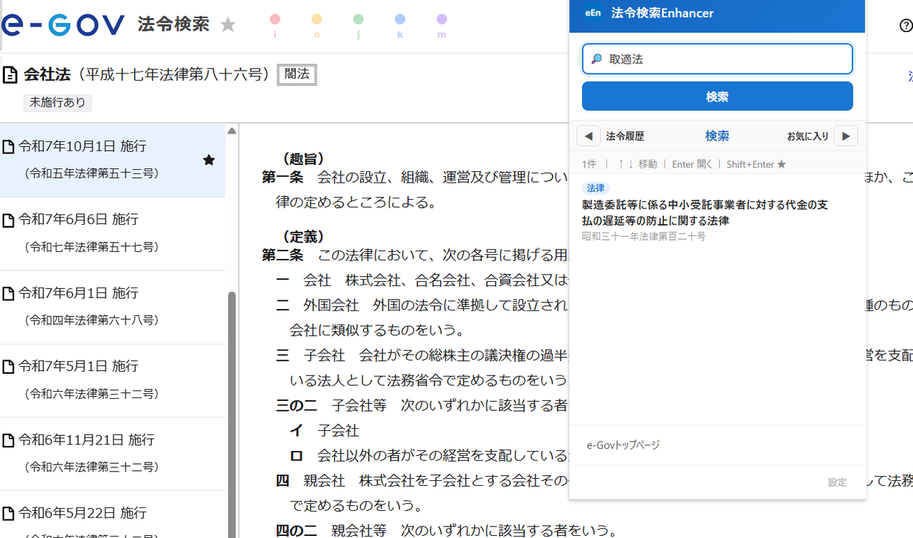Click the 法令検索 header text

point(173,25)
